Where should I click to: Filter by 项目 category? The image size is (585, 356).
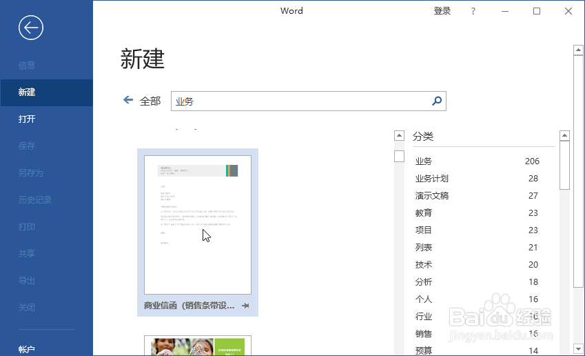click(x=478, y=230)
